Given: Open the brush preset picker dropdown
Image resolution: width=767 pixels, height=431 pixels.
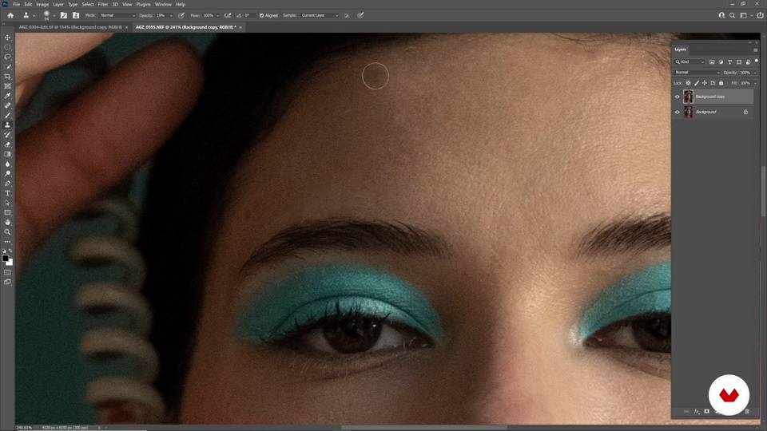Looking at the screenshot, I should point(54,16).
